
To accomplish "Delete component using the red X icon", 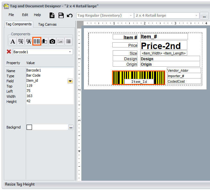I will tap(9, 52).
